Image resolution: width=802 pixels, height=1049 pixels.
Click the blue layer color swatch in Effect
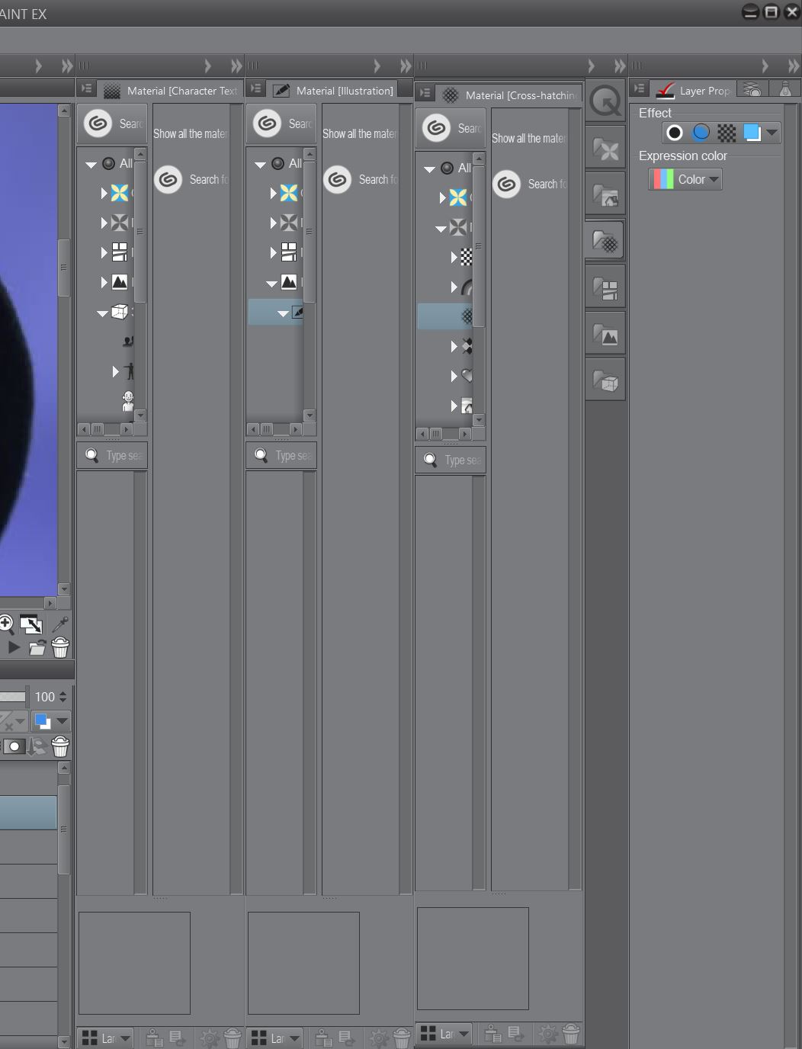coord(752,133)
